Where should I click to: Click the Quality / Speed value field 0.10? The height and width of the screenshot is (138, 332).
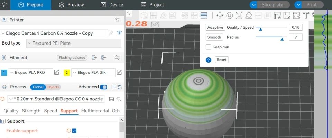296,27
